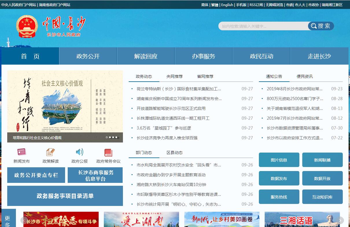
Task: Open the English language link
Action: pyautogui.click(x=227, y=5)
